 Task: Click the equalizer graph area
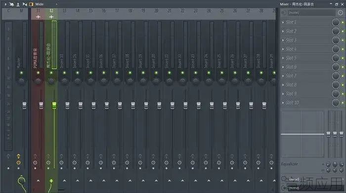click(x=303, y=134)
